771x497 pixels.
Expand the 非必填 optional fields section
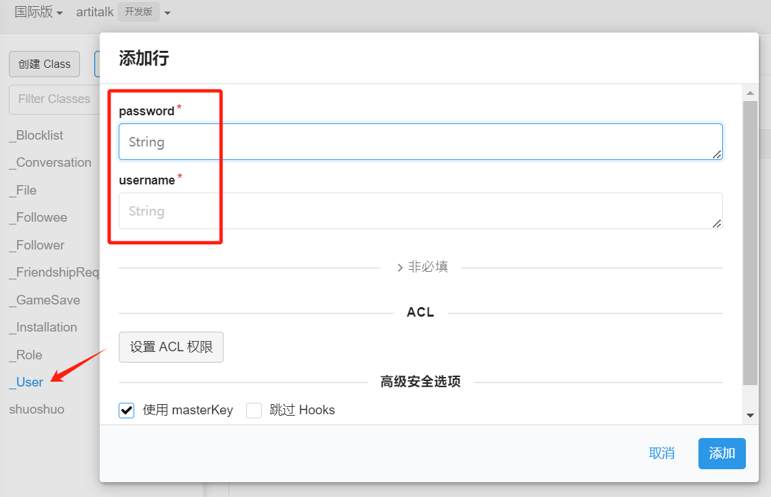point(421,267)
